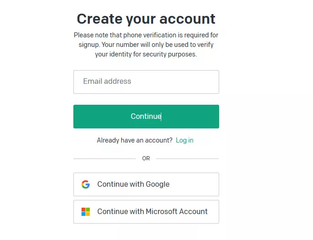
Task: Click the Google "G" logo icon
Action: click(x=86, y=184)
